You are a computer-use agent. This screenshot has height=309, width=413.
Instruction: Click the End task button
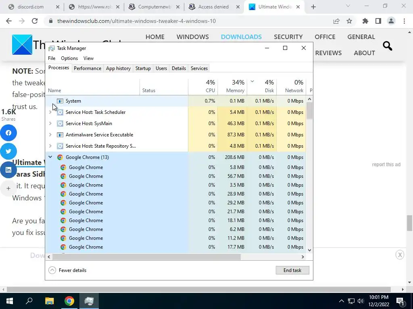pyautogui.click(x=292, y=270)
